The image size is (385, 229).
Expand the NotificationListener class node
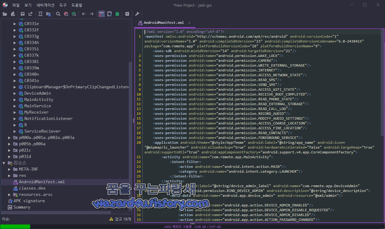pyautogui.click(x=15, y=118)
